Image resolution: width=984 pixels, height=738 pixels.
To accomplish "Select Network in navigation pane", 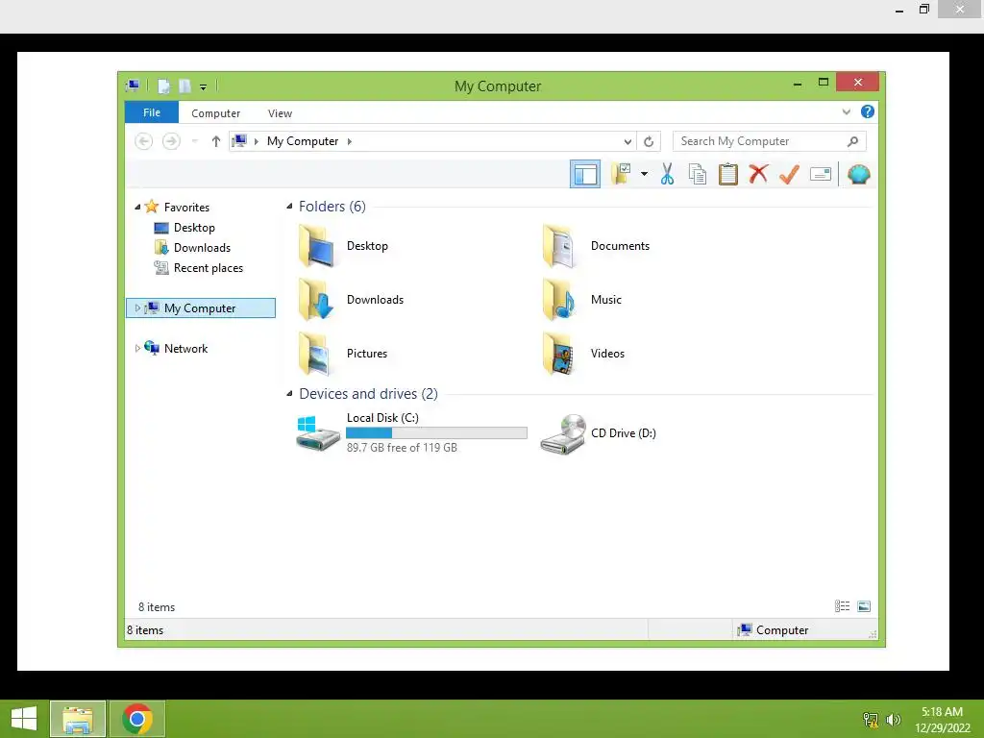I will click(185, 348).
